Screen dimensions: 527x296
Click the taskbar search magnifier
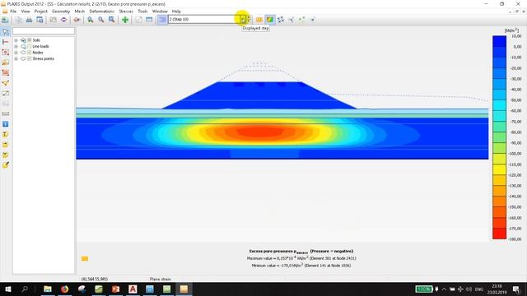(x=25, y=289)
